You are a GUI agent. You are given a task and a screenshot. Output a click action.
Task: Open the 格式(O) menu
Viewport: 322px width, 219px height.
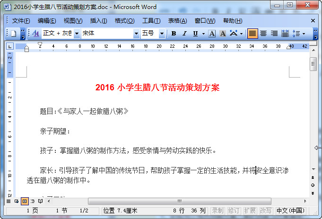[124, 21]
